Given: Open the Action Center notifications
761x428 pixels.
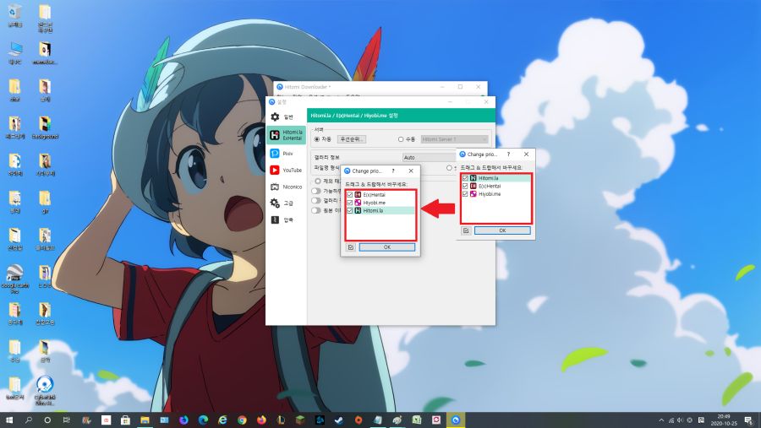Looking at the screenshot, I should tap(749, 420).
